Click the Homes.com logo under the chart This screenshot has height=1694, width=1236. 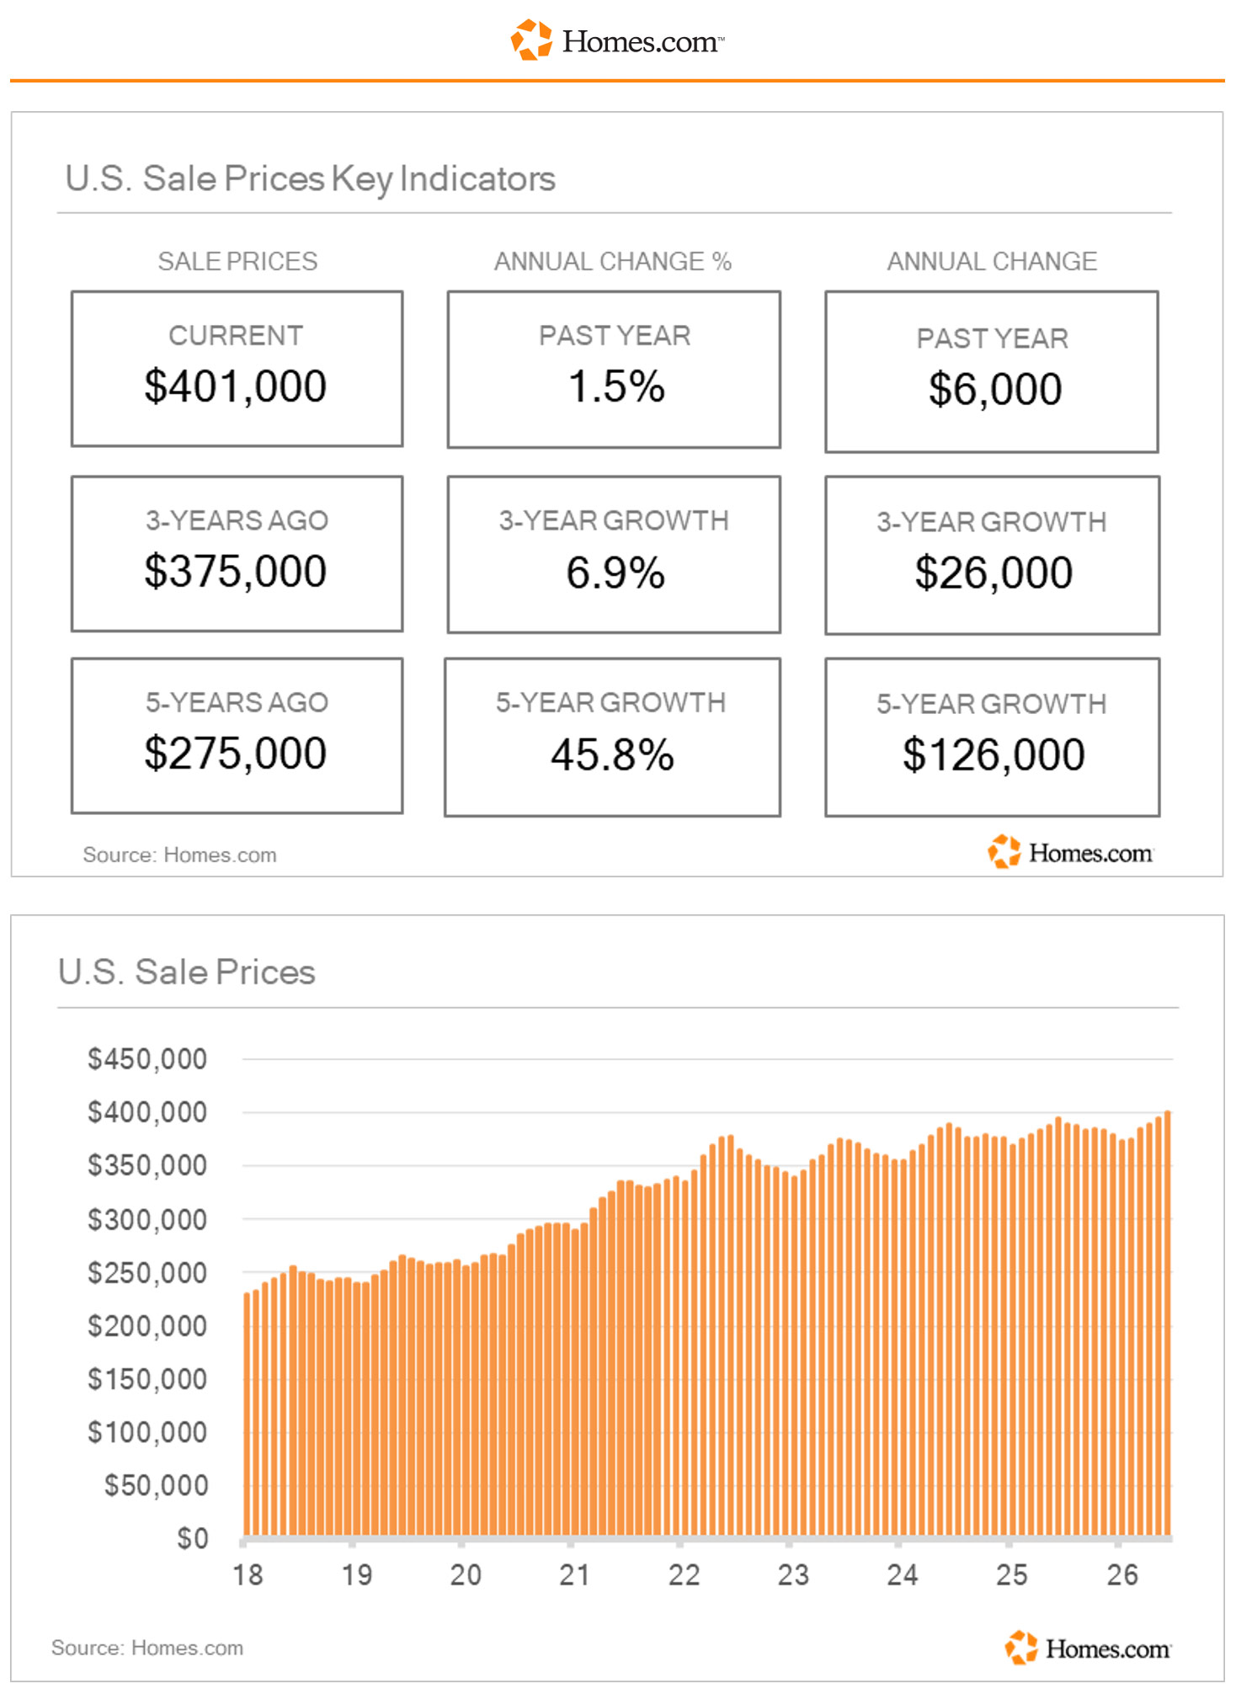tap(1087, 1648)
